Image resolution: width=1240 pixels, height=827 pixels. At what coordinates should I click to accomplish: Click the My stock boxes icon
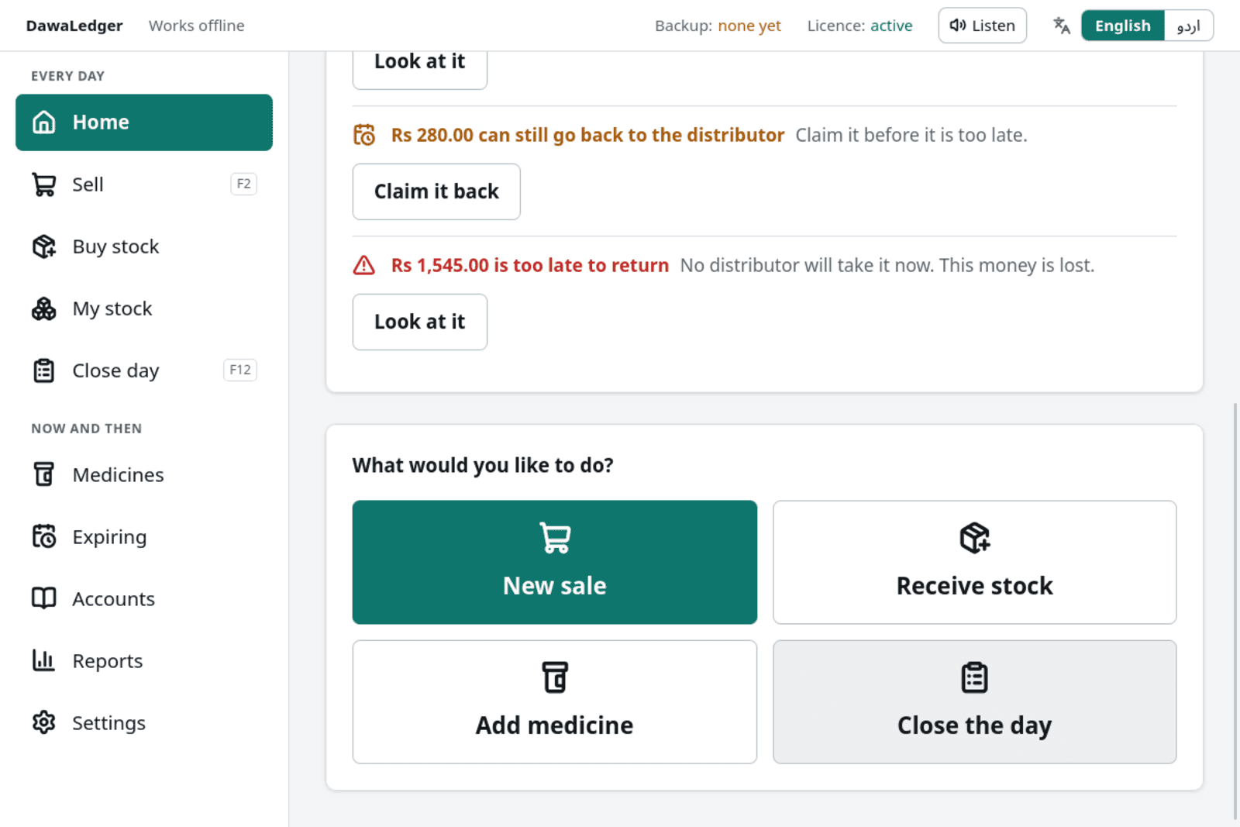44,308
